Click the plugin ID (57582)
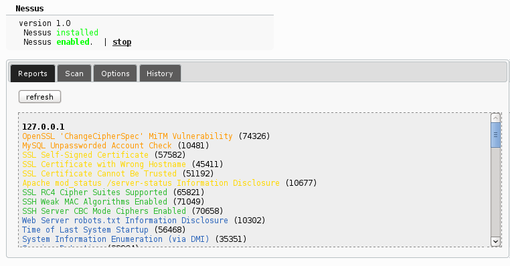 tap(170, 155)
